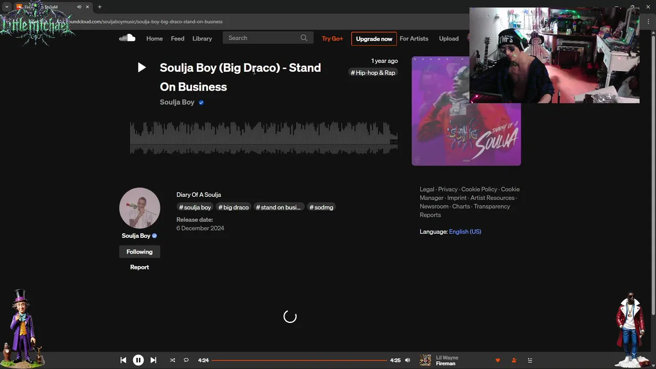Click Fireman track title in player

(445, 363)
